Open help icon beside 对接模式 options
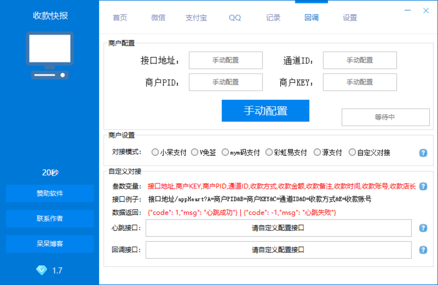This screenshot has width=438, height=285. 423,153
